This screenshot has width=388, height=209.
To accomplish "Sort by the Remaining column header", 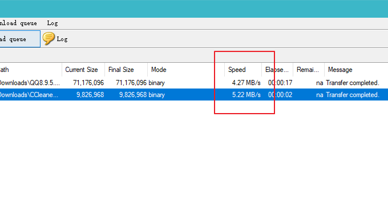I will (309, 70).
